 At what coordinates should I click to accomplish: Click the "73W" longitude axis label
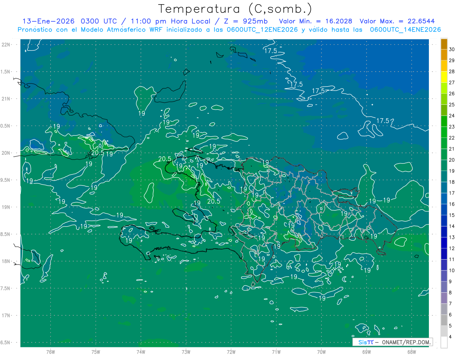point(186,352)
